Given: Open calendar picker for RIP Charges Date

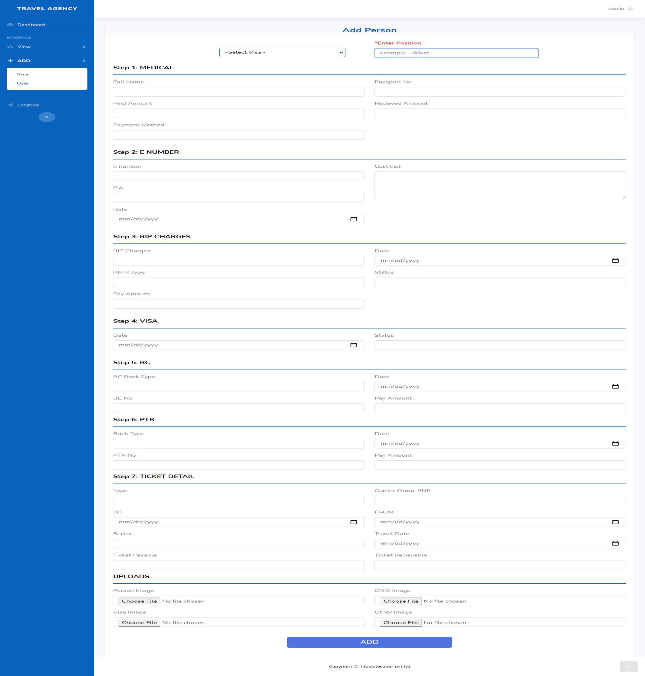Looking at the screenshot, I should pyautogui.click(x=615, y=261).
